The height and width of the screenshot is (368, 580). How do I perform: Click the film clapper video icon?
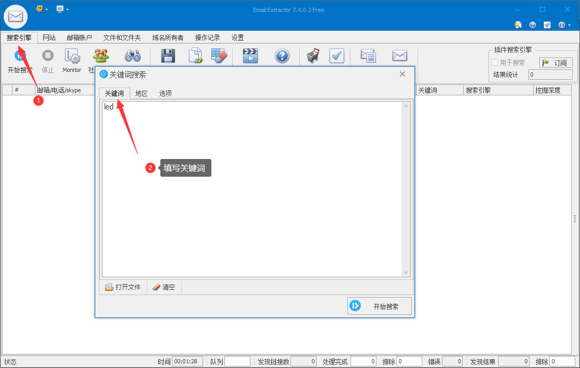click(250, 56)
